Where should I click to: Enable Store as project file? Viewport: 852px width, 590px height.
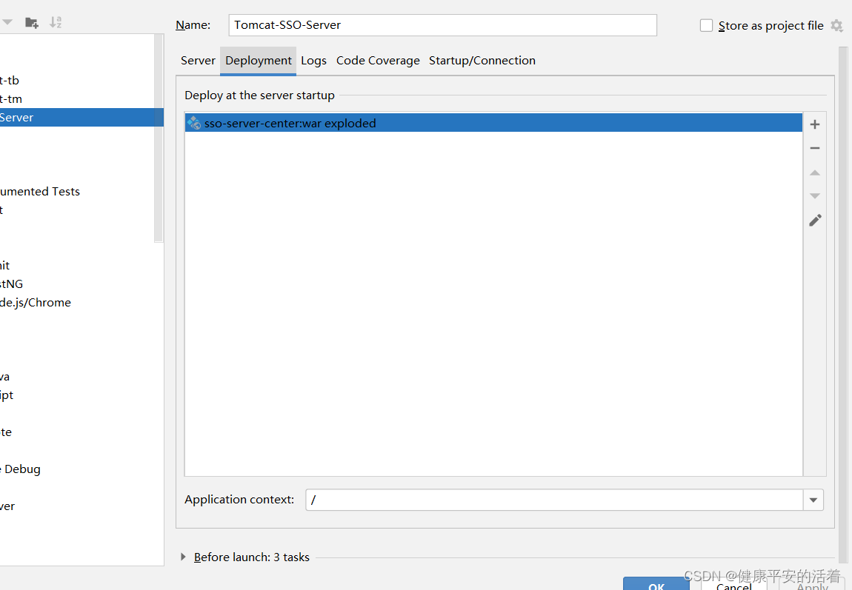(706, 24)
